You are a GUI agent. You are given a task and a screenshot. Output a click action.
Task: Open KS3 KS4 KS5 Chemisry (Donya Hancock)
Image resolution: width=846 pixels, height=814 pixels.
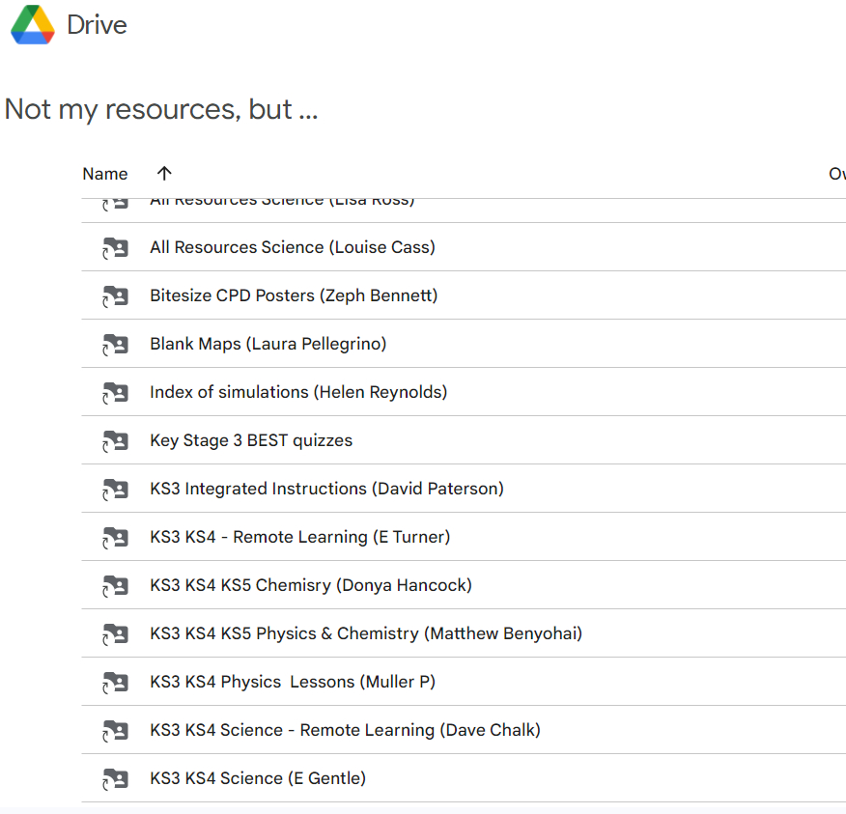(x=310, y=585)
